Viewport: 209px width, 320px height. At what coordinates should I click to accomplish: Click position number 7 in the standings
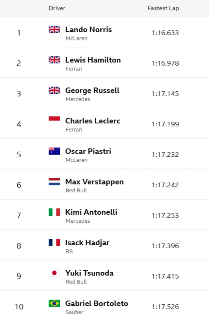pos(19,216)
